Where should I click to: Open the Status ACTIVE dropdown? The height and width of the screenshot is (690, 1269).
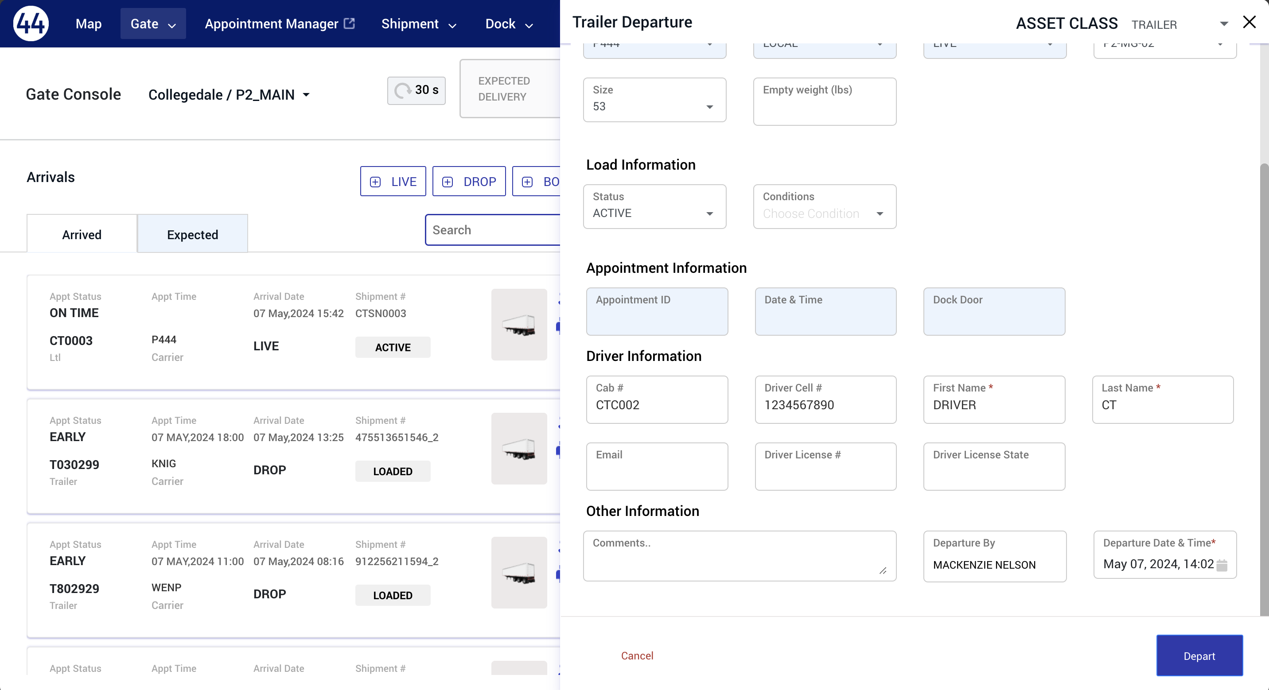(654, 207)
